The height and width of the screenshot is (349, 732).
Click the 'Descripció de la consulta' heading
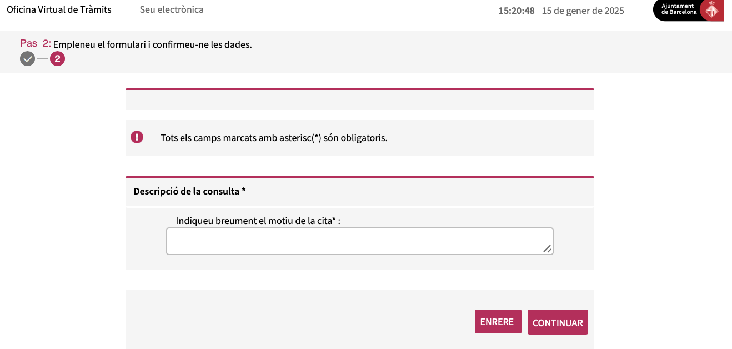pyautogui.click(x=189, y=191)
